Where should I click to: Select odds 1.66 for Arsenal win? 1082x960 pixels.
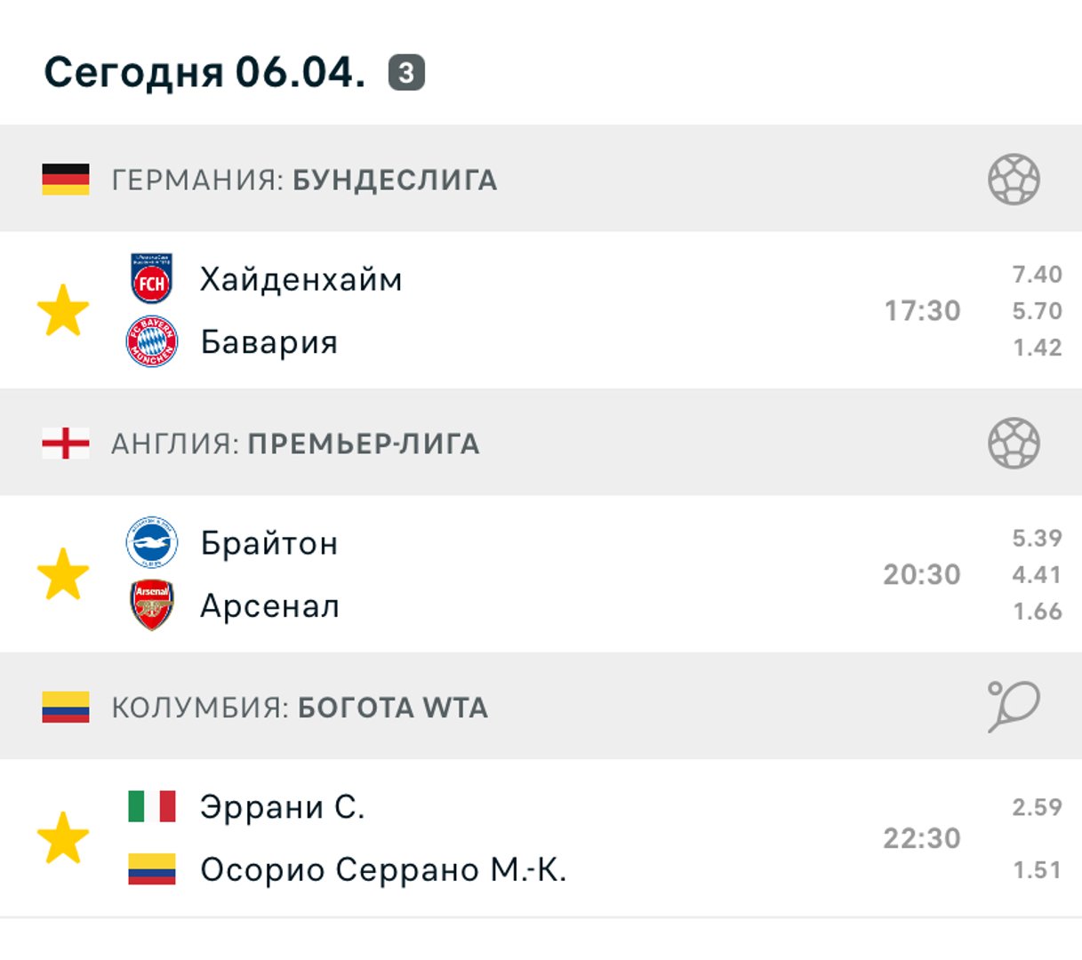click(x=1037, y=612)
